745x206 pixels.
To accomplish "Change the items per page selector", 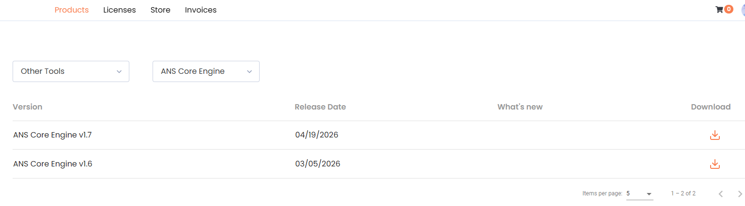I will click(x=639, y=193).
